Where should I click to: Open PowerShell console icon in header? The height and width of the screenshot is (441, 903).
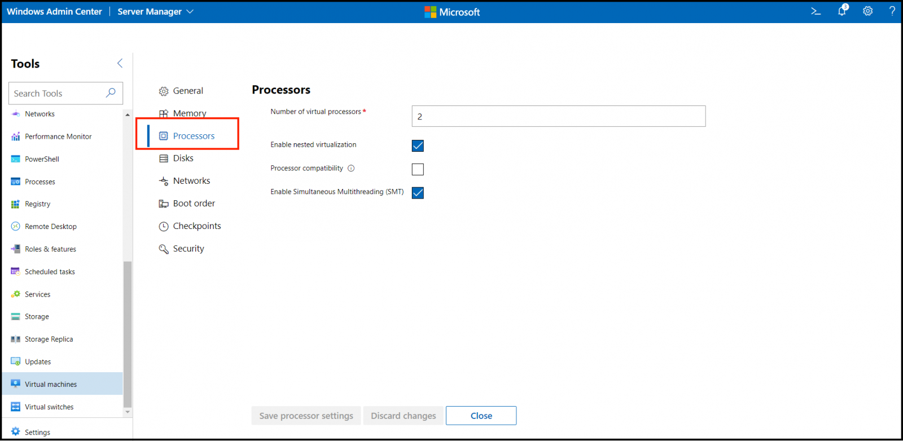tap(816, 11)
